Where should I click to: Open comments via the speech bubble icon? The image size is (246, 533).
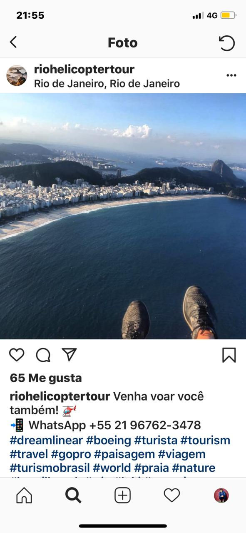coord(43,355)
